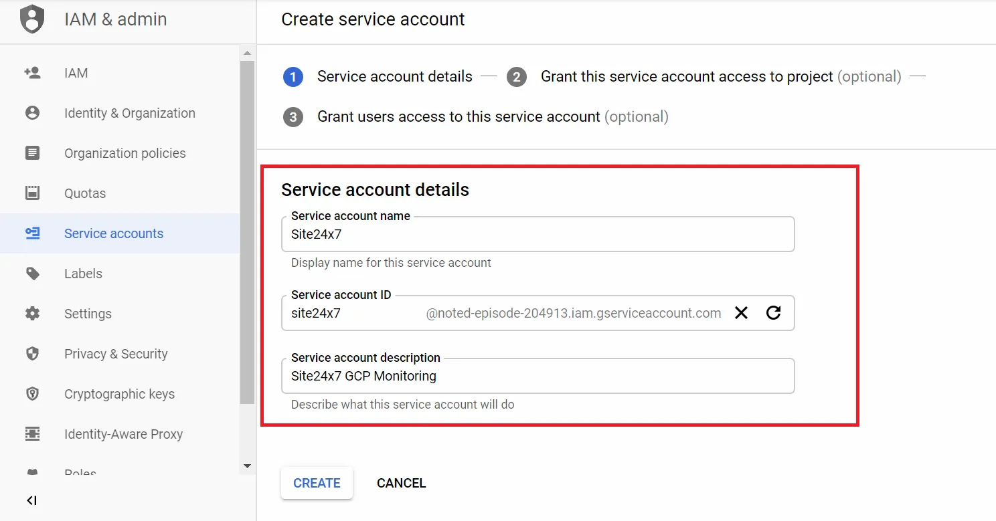Open Identity & Organization page
996x521 pixels.
120,113
